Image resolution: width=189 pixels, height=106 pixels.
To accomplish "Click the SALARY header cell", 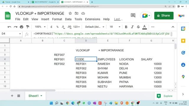I will 151,59.
